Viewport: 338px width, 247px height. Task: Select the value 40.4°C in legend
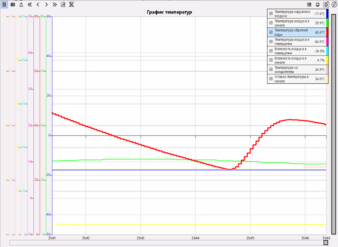(x=320, y=32)
